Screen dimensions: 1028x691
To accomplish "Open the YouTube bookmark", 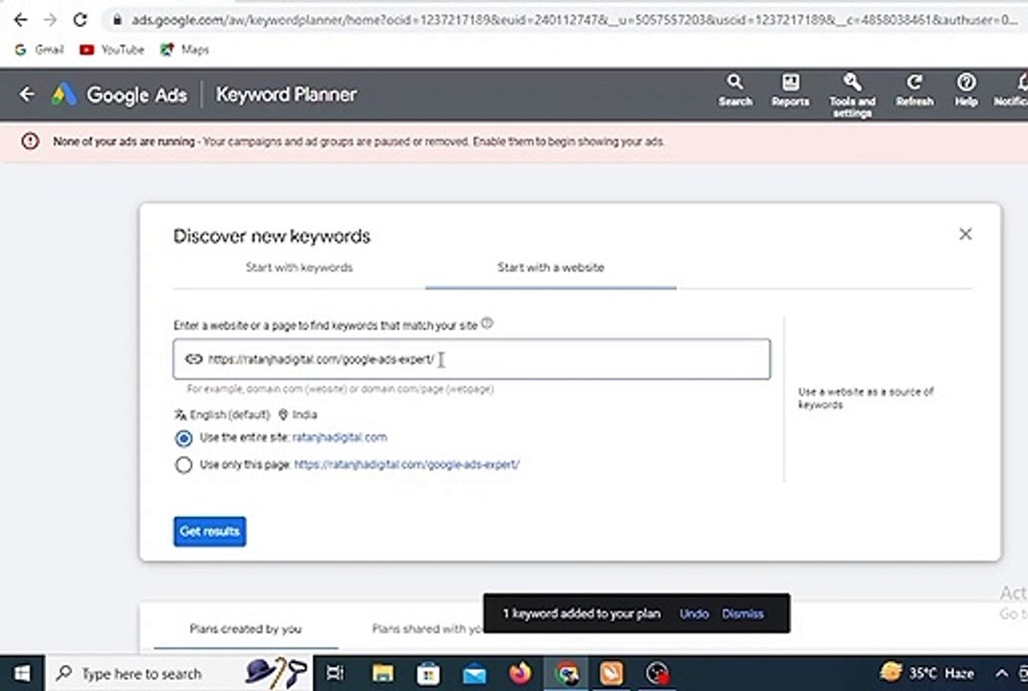I will 111,49.
